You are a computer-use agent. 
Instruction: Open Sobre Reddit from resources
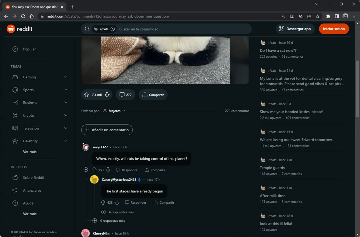click(33, 178)
